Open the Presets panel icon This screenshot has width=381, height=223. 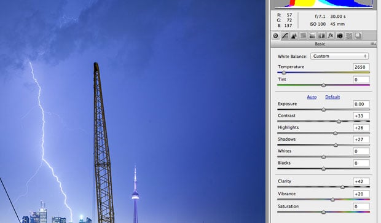click(349, 36)
